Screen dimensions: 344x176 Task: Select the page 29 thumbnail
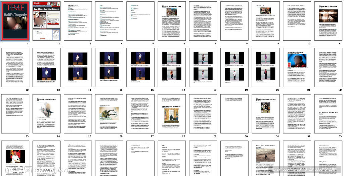pyautogui.click(x=203, y=114)
